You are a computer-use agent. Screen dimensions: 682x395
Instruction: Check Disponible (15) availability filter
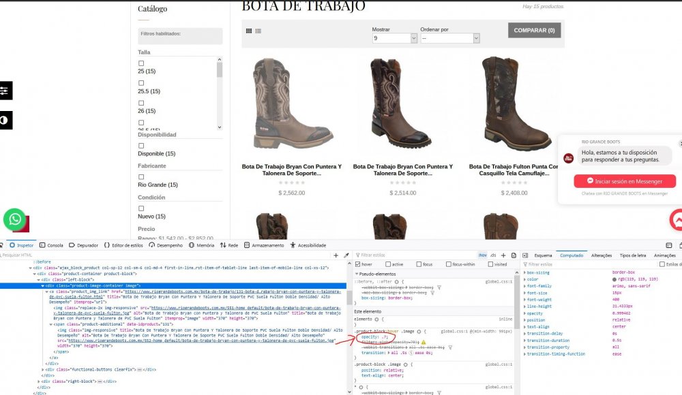[141, 146]
